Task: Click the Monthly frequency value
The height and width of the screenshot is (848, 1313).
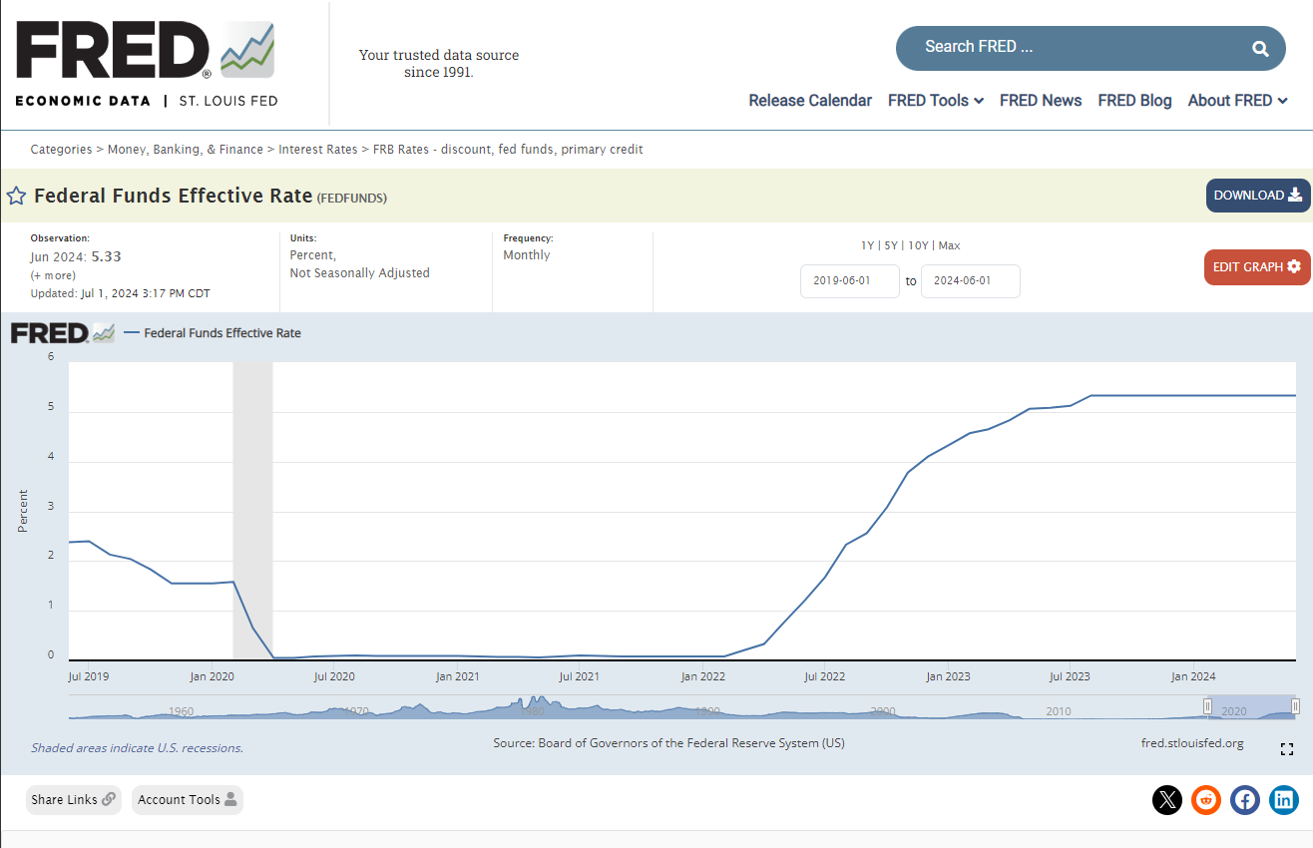Action: (527, 255)
